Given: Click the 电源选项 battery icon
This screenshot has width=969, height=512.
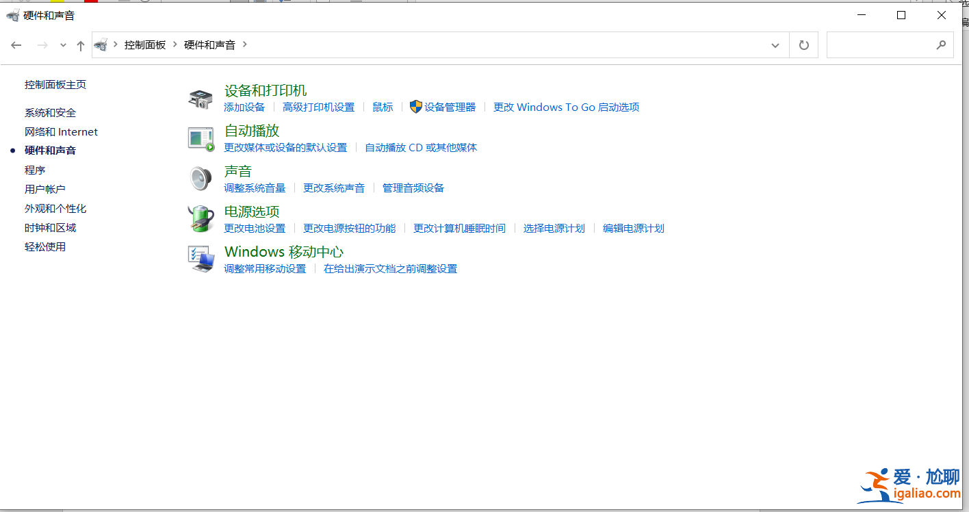Looking at the screenshot, I should [x=201, y=218].
